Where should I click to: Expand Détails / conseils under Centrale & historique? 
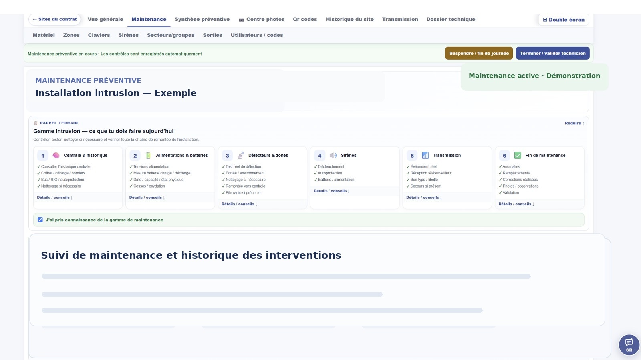[55, 198]
